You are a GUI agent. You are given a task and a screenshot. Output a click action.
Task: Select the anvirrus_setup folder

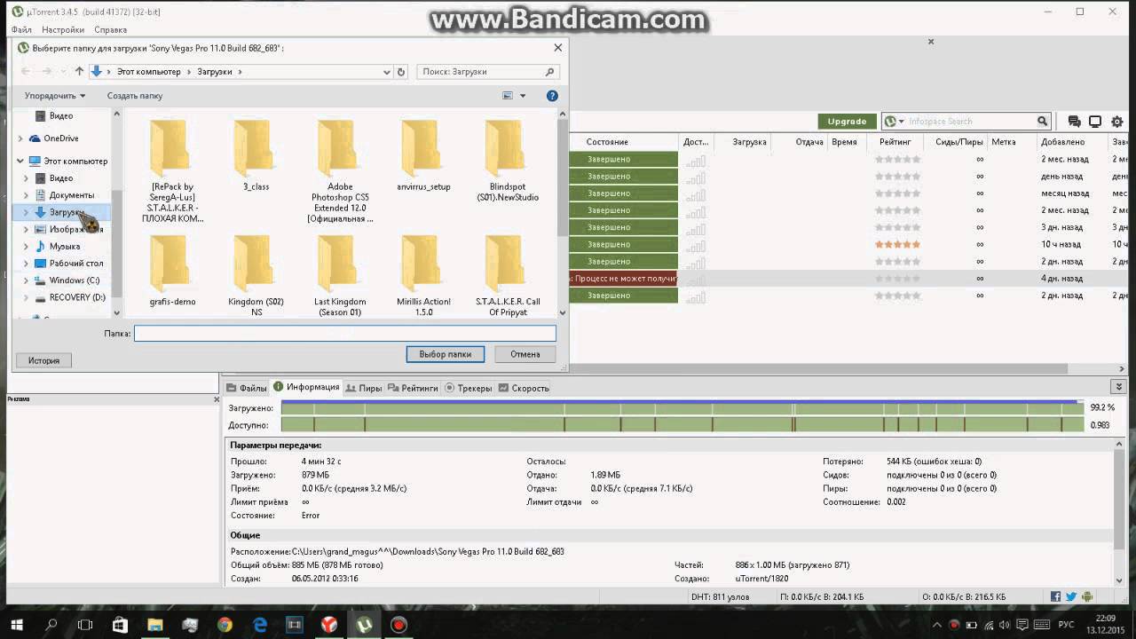[x=423, y=154]
